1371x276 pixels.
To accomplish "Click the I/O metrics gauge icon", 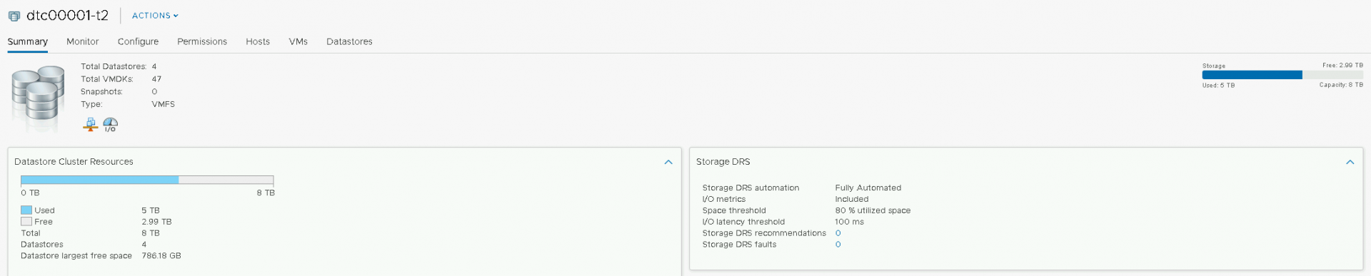I will (111, 125).
